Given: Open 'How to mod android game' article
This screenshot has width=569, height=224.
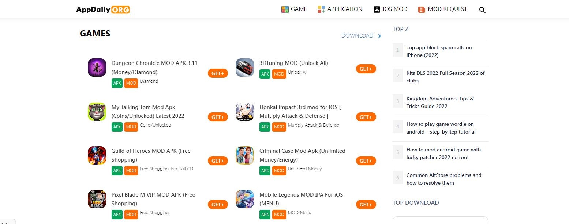Looking at the screenshot, I should (x=443, y=154).
